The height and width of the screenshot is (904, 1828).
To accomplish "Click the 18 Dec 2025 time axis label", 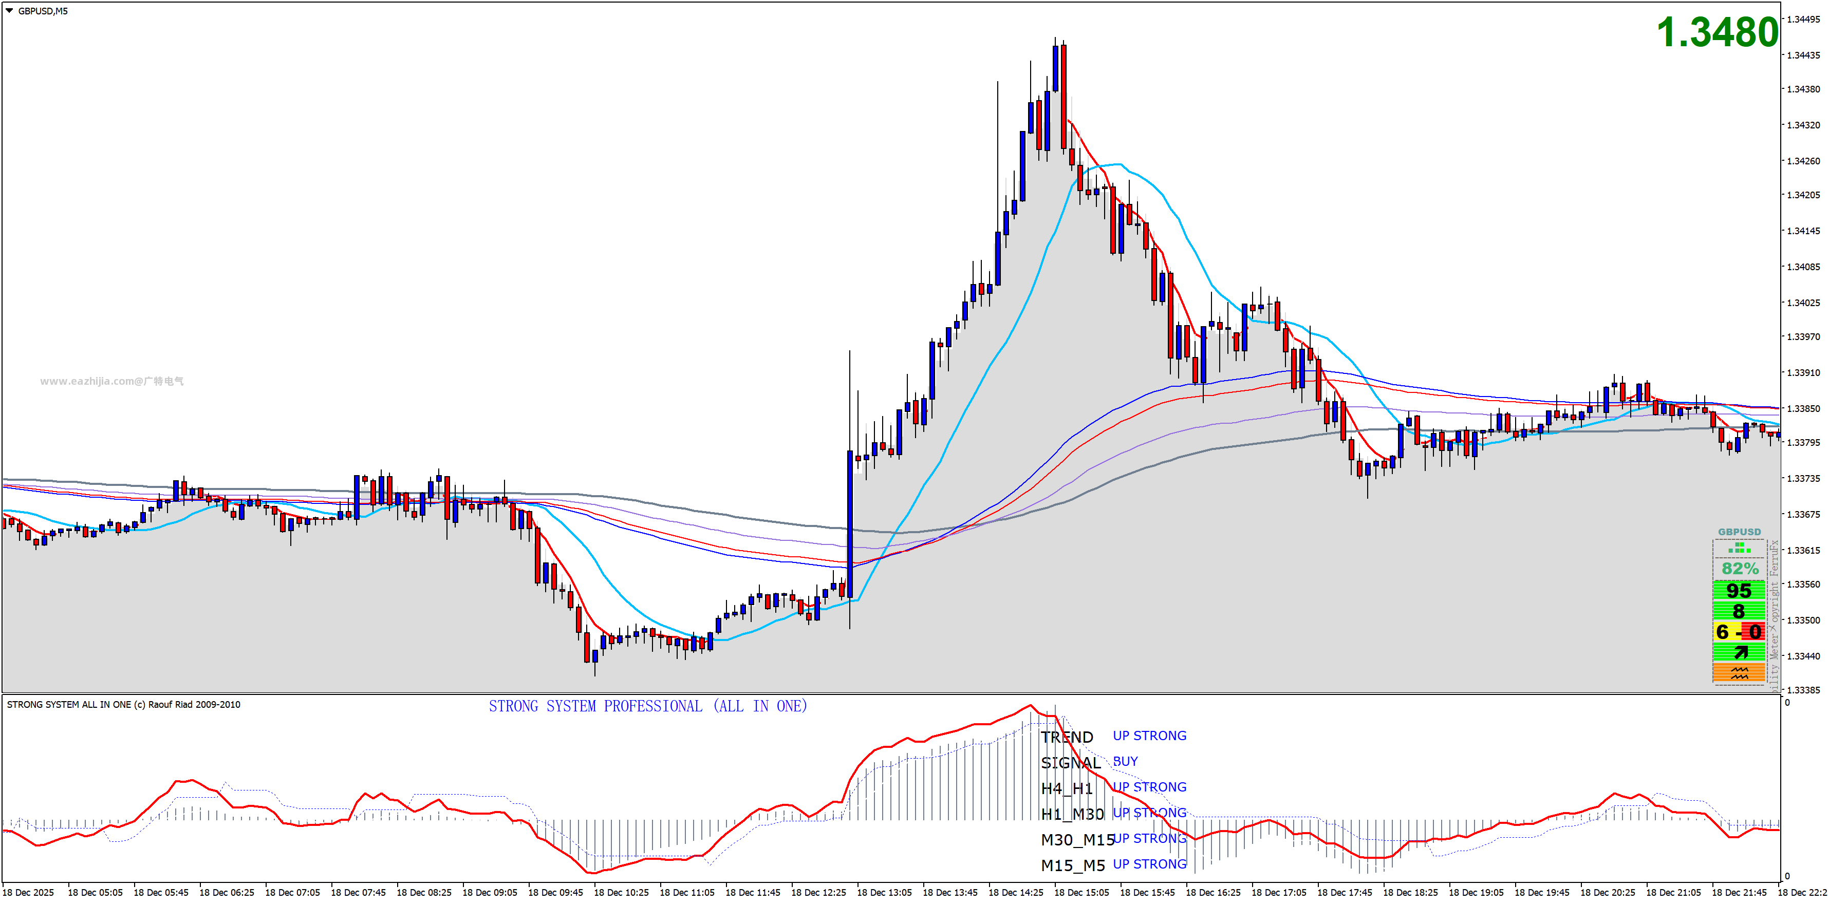I will (x=29, y=893).
